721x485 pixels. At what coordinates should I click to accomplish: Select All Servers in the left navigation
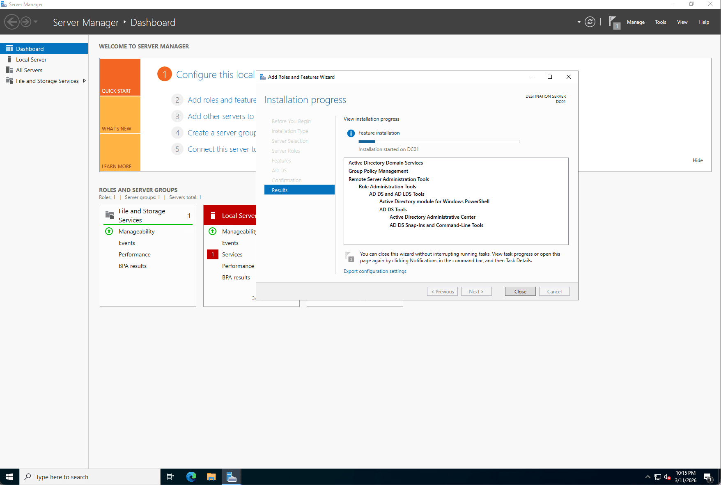pos(44,70)
